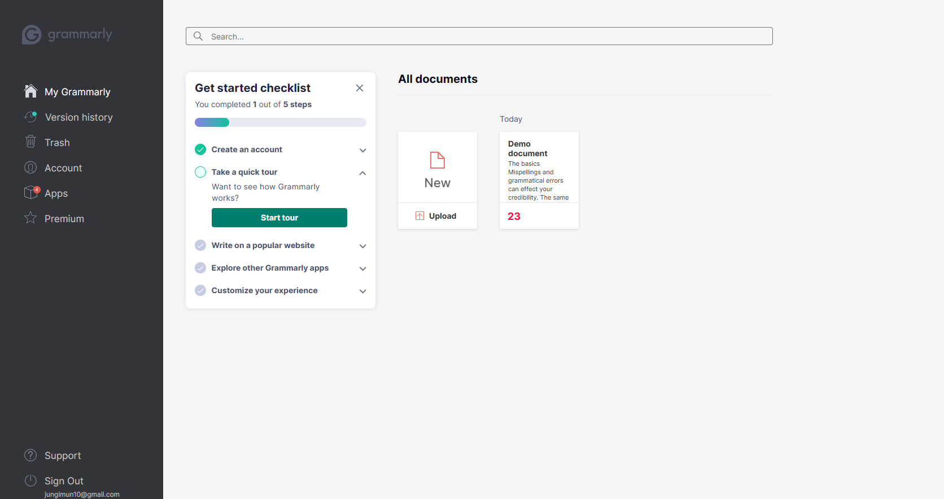The width and height of the screenshot is (944, 499).
Task: Toggle the Write on a popular website circle
Action: pyautogui.click(x=200, y=245)
